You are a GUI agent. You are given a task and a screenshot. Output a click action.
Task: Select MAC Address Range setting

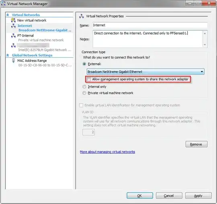pyautogui.click(x=32, y=61)
